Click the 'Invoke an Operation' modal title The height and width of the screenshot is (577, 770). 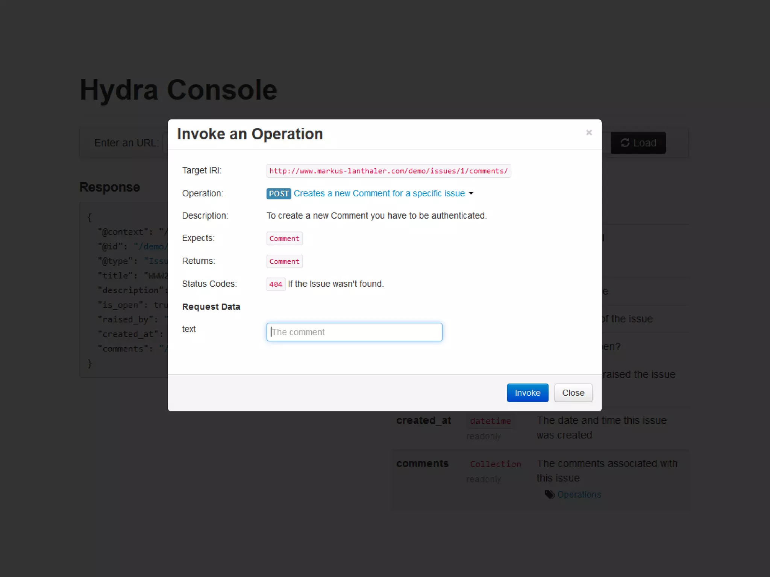(250, 134)
